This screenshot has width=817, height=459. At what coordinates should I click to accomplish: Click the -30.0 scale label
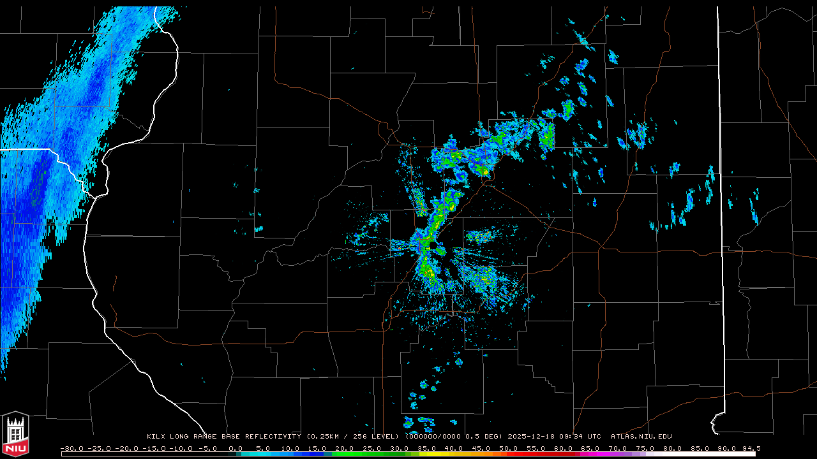pyautogui.click(x=71, y=448)
